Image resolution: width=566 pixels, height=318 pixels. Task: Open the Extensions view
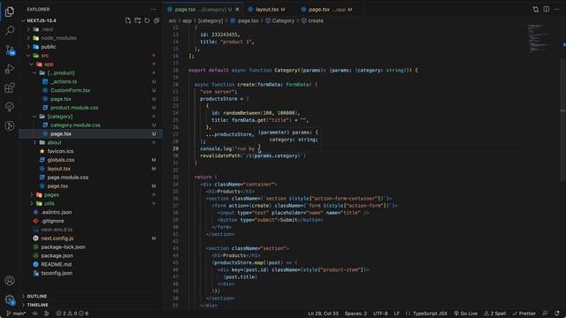10,87
